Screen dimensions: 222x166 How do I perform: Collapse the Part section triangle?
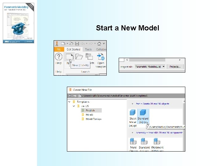(x=132, y=104)
